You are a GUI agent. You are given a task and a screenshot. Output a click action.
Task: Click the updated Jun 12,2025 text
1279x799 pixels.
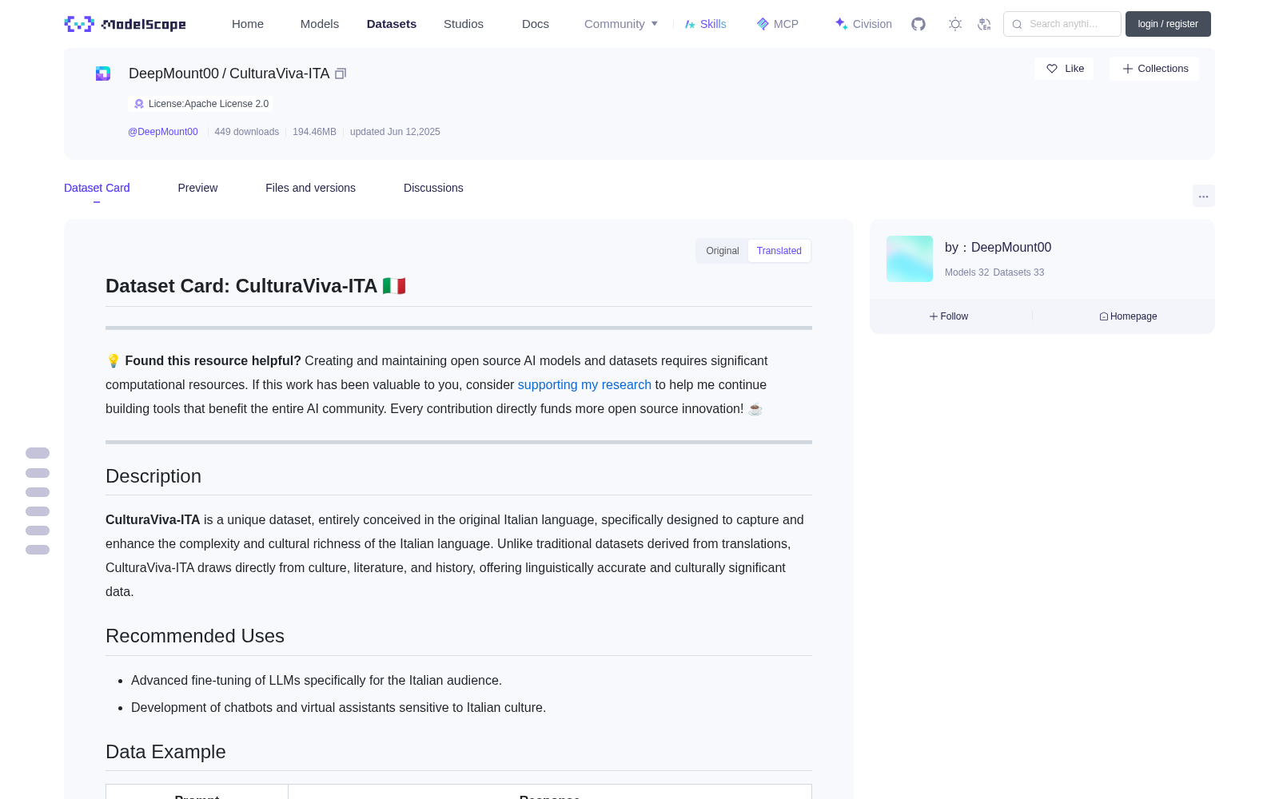pyautogui.click(x=395, y=132)
